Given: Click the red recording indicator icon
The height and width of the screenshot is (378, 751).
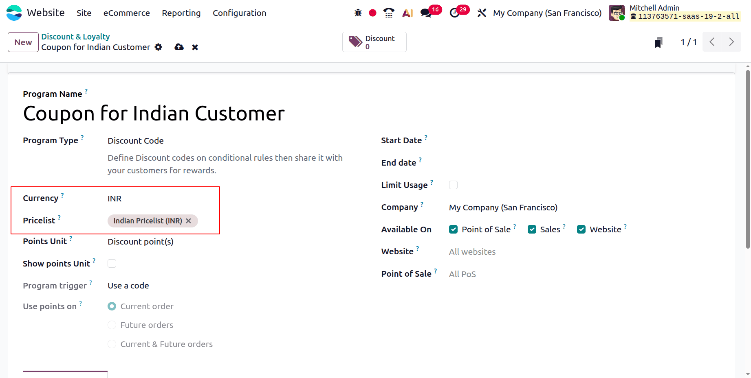Looking at the screenshot, I should 372,13.
